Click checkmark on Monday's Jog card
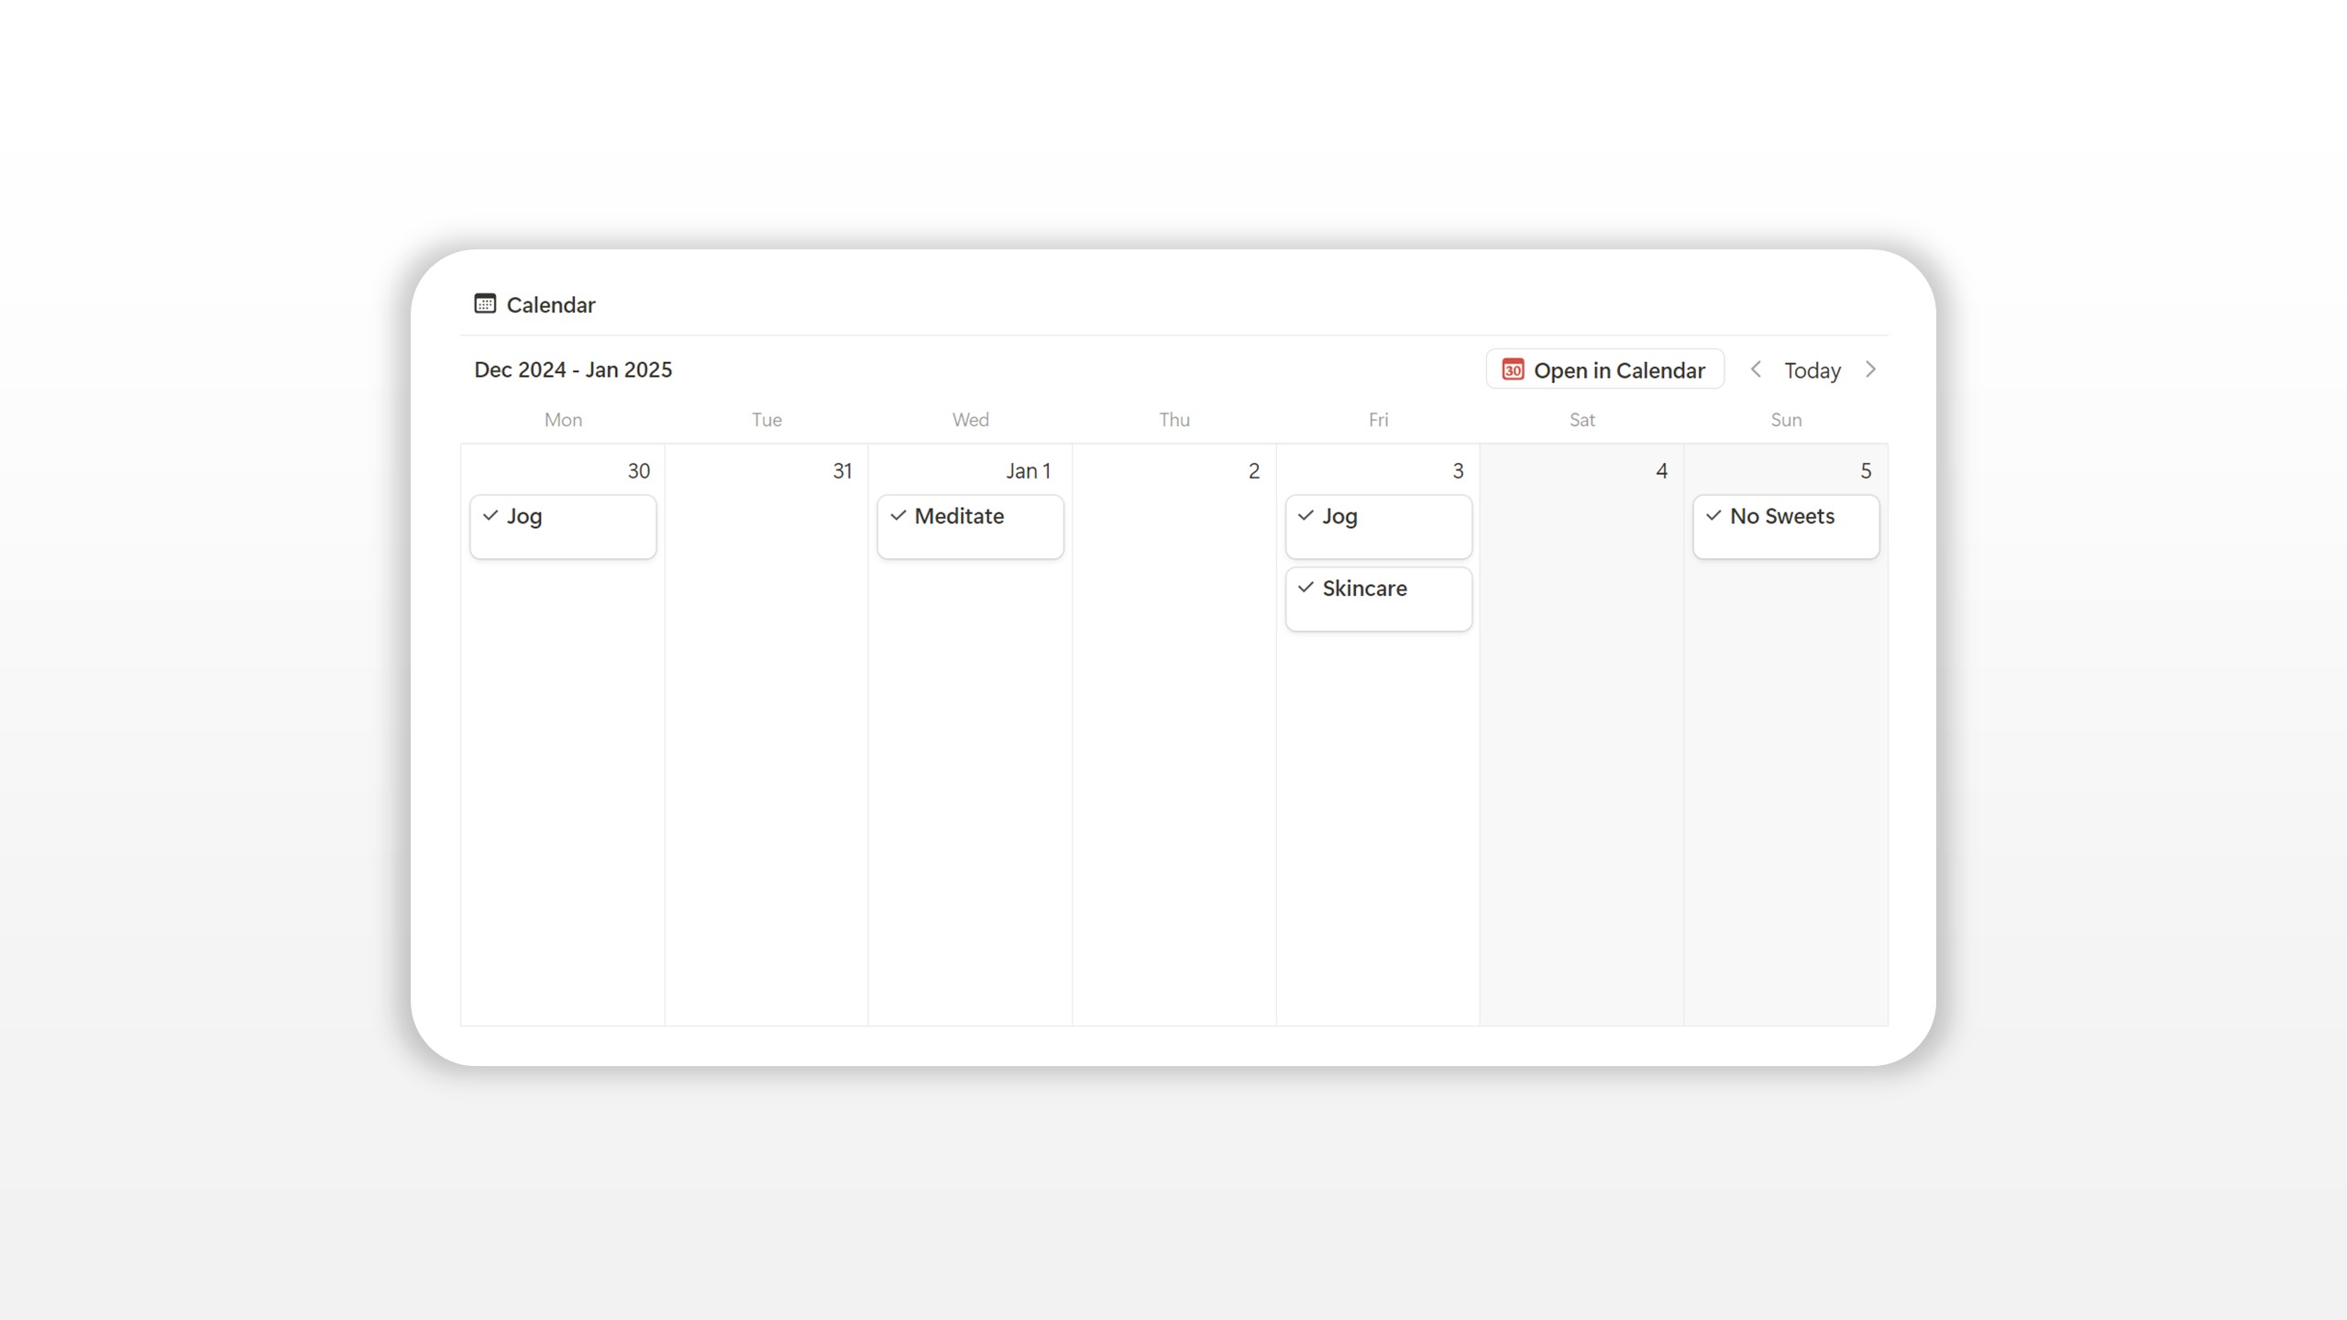The height and width of the screenshot is (1320, 2347). point(490,515)
